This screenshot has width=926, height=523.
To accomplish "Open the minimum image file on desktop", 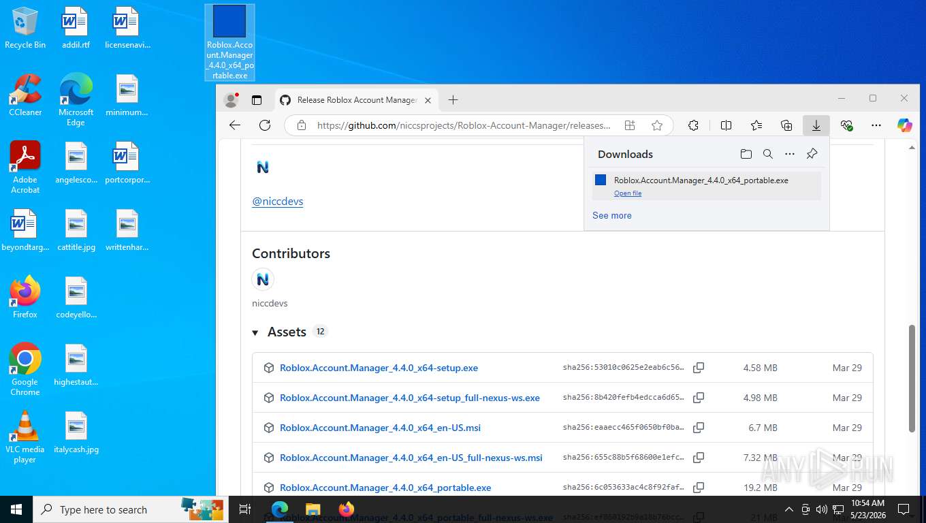I will [x=127, y=95].
